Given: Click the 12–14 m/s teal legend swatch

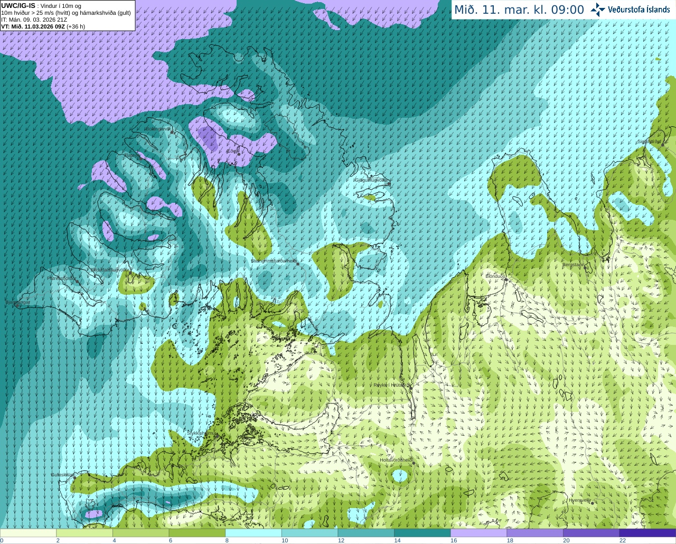Looking at the screenshot, I should click(366, 533).
